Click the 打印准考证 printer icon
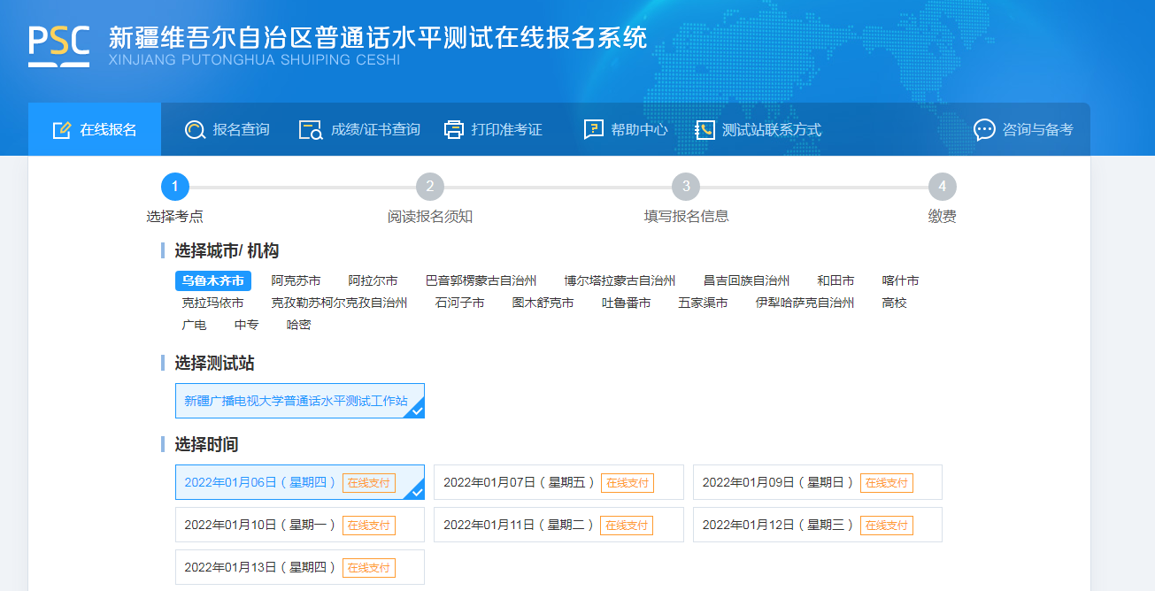The image size is (1155, 591). (453, 130)
